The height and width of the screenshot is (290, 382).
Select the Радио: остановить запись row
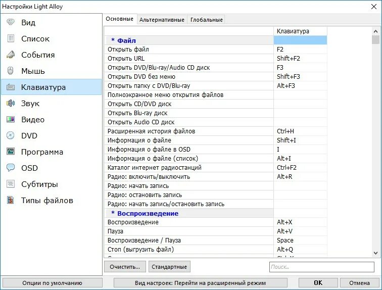pos(216,195)
